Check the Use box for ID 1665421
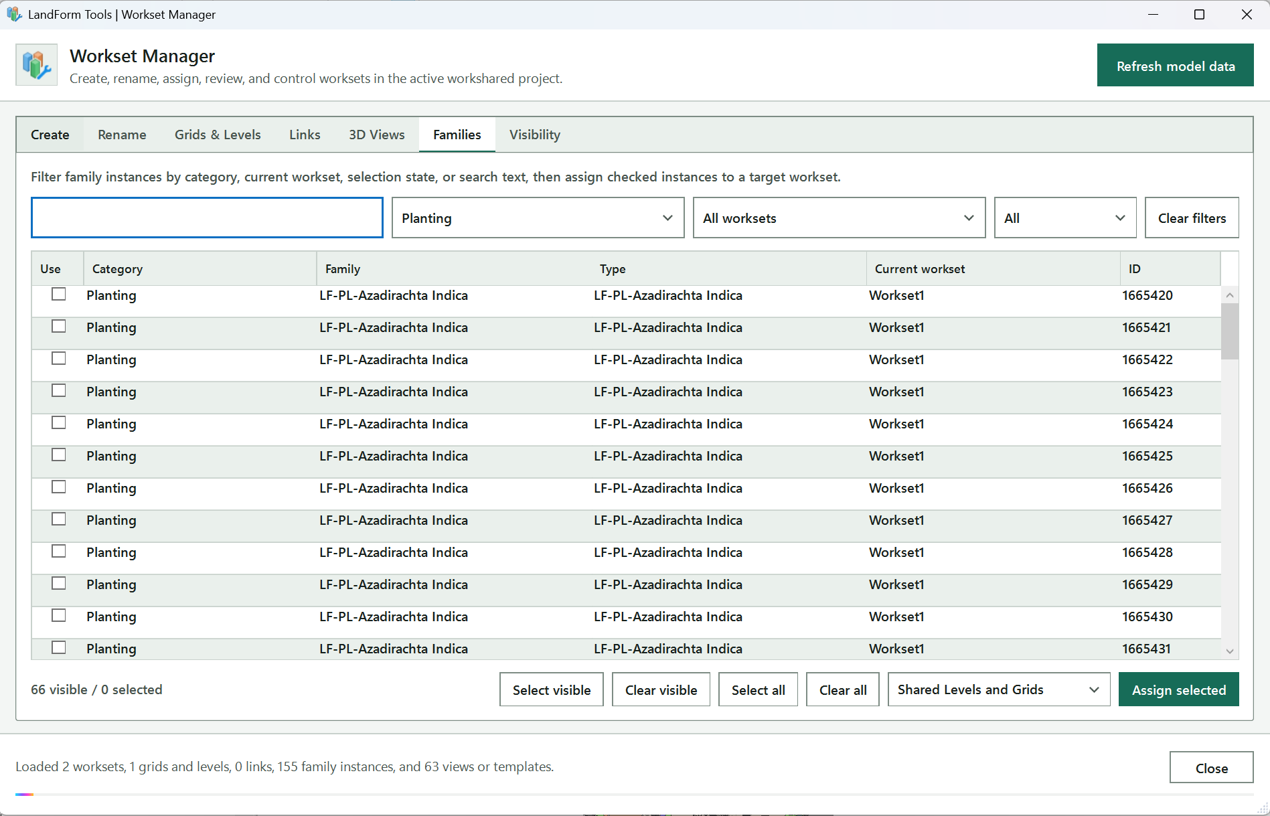Image resolution: width=1270 pixels, height=816 pixels. [x=59, y=327]
